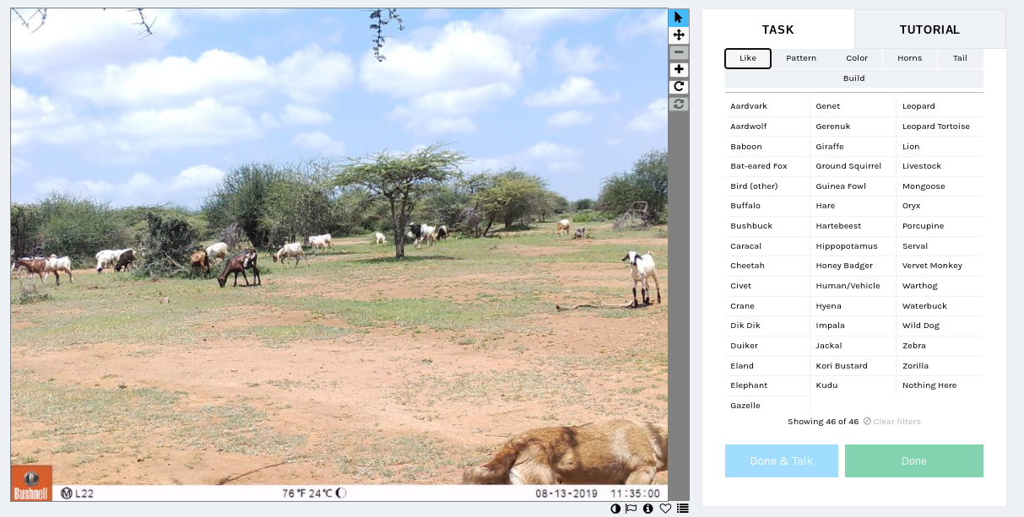Open image info/metadata
Viewport: 1024px width, 517px height.
[x=648, y=509]
